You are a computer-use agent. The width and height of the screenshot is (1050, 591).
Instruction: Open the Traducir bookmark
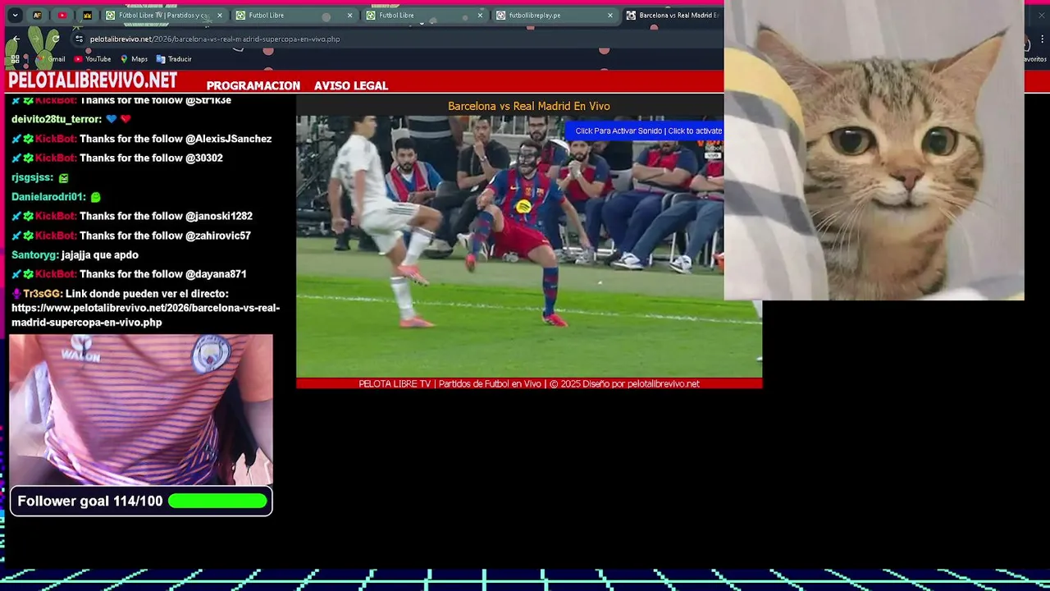pos(174,59)
